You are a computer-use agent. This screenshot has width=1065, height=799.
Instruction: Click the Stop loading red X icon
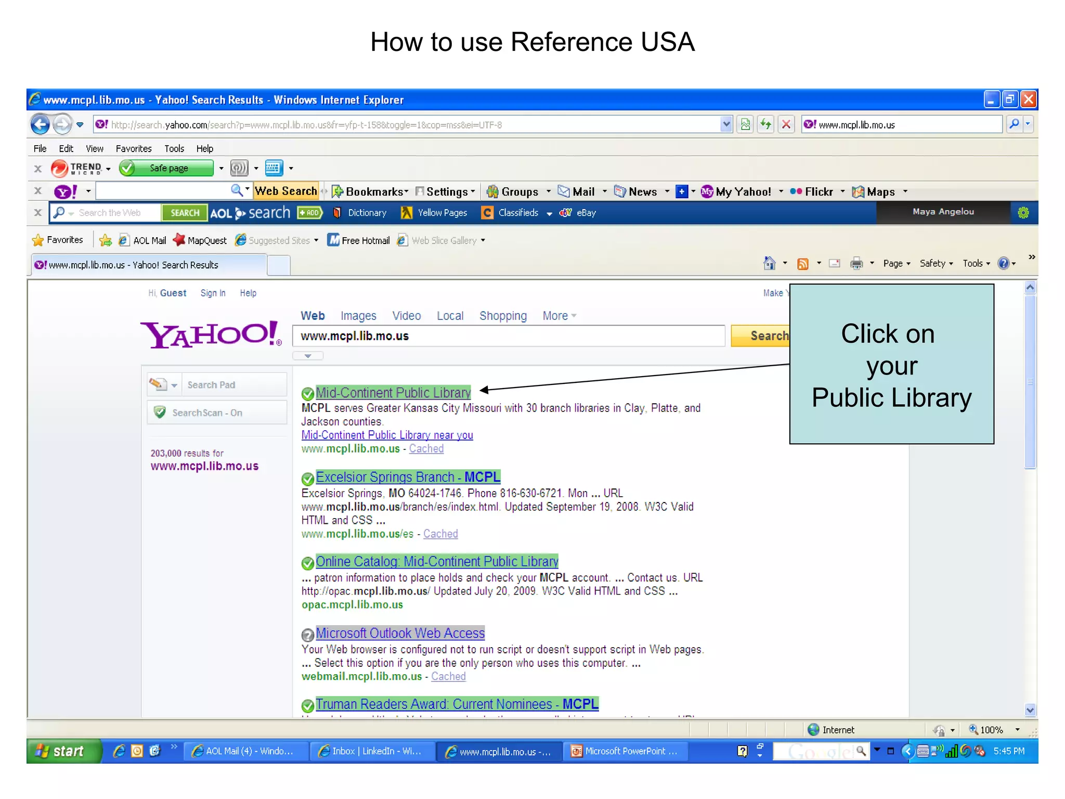coord(786,124)
